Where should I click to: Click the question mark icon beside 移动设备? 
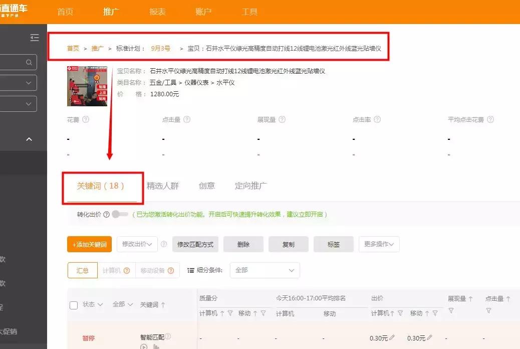pos(171,270)
